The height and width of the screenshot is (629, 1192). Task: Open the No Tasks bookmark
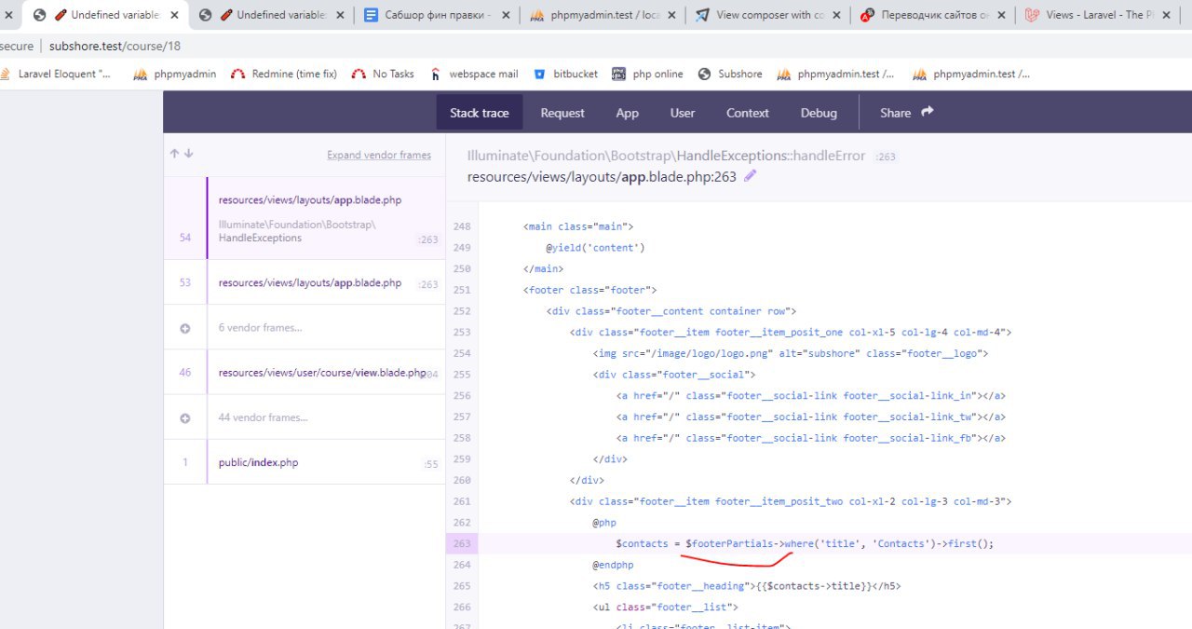[383, 74]
